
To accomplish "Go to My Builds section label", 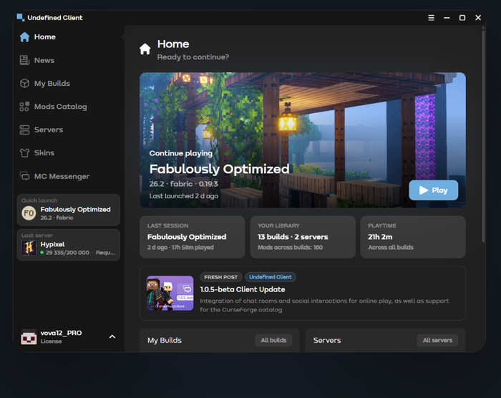I will 52,84.
